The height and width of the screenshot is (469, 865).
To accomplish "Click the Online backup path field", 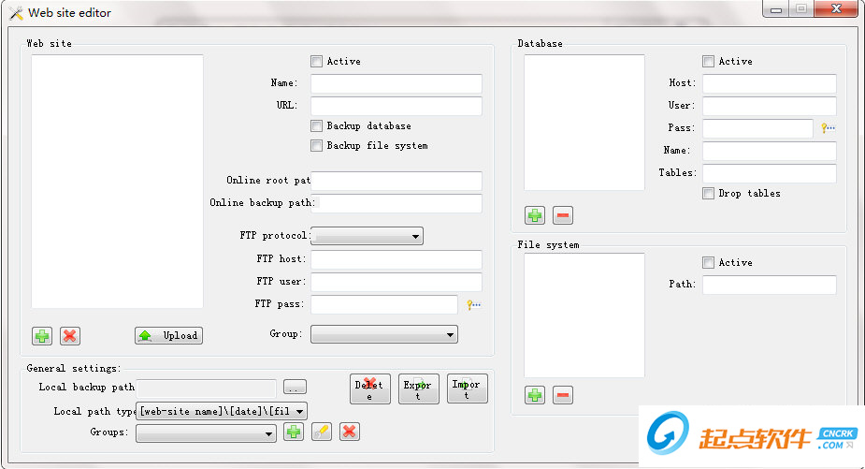I will coord(397,203).
